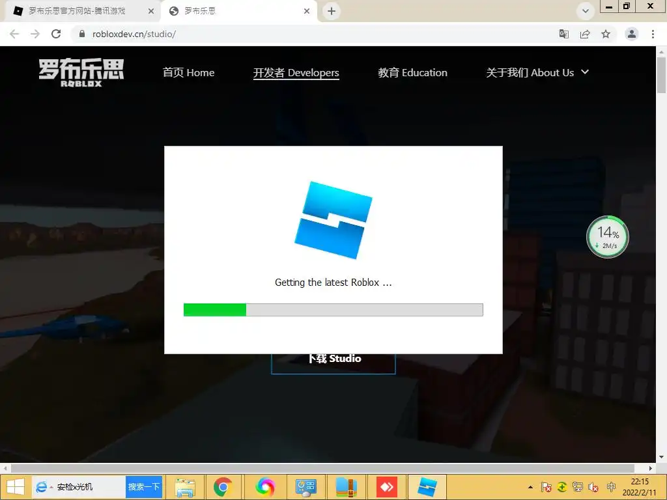
Task: Expand the 关于我们 About Us dropdown
Action: 537,73
